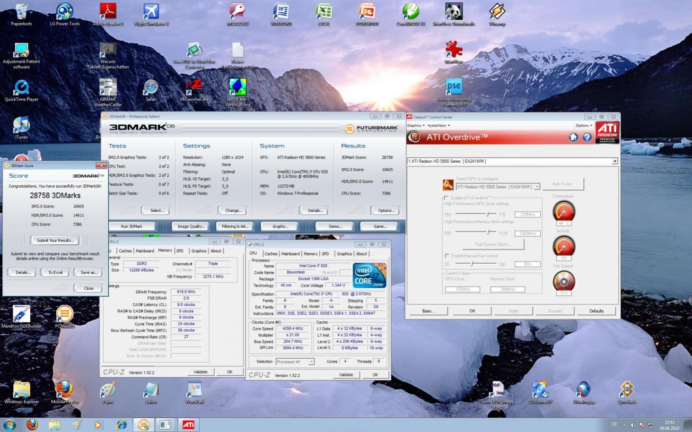Open the Catalyst Control Center home icon
The width and height of the screenshot is (692, 432).
pyautogui.click(x=573, y=137)
